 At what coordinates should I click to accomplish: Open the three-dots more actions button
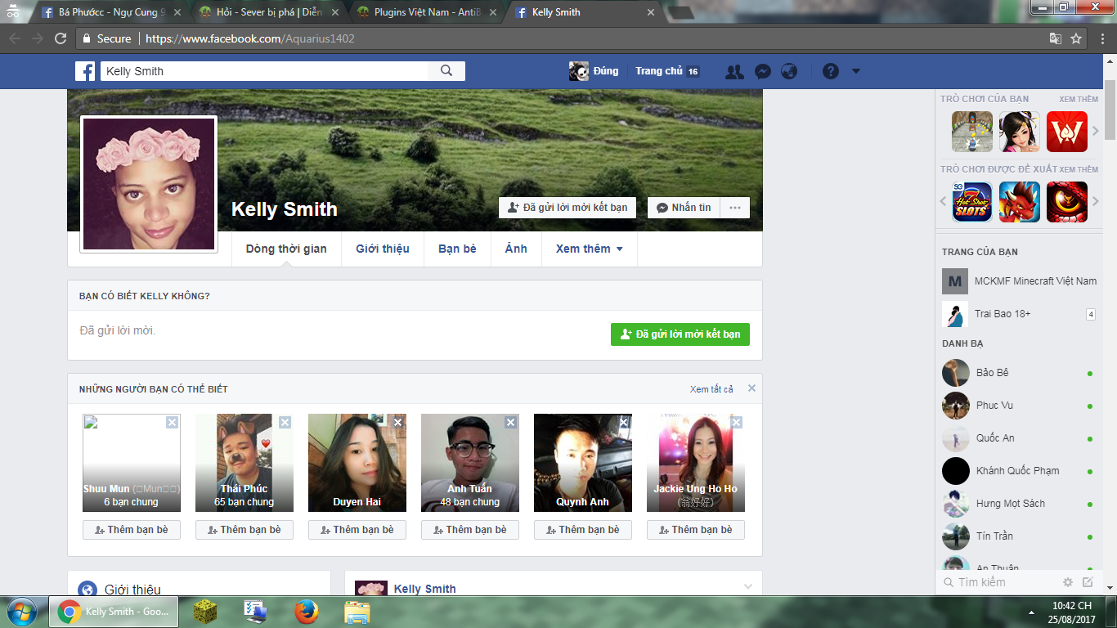click(x=734, y=208)
